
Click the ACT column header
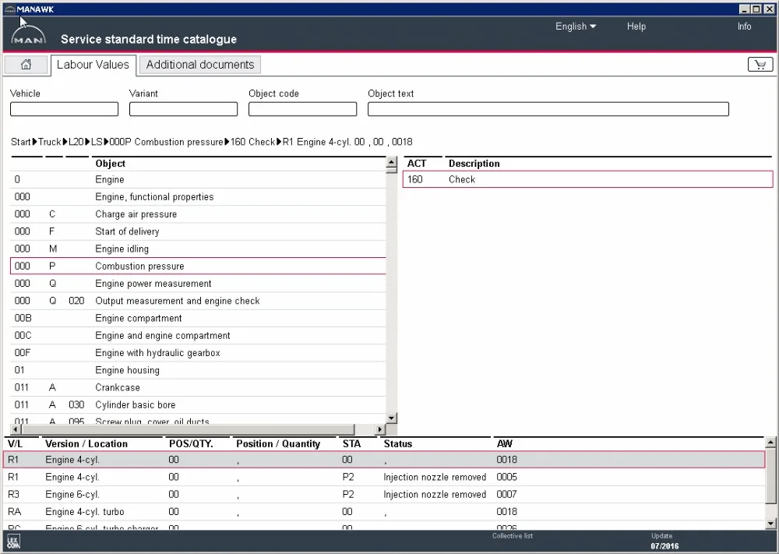click(417, 164)
